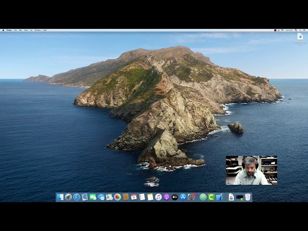Launch Safari from the Dock
The width and height of the screenshot is (308, 231).
click(77, 197)
